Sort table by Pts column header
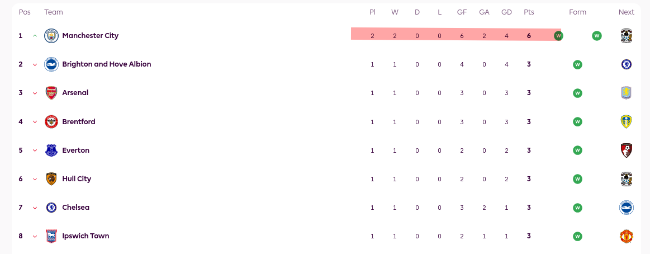Screen dimensions: 650x254 click(529, 12)
